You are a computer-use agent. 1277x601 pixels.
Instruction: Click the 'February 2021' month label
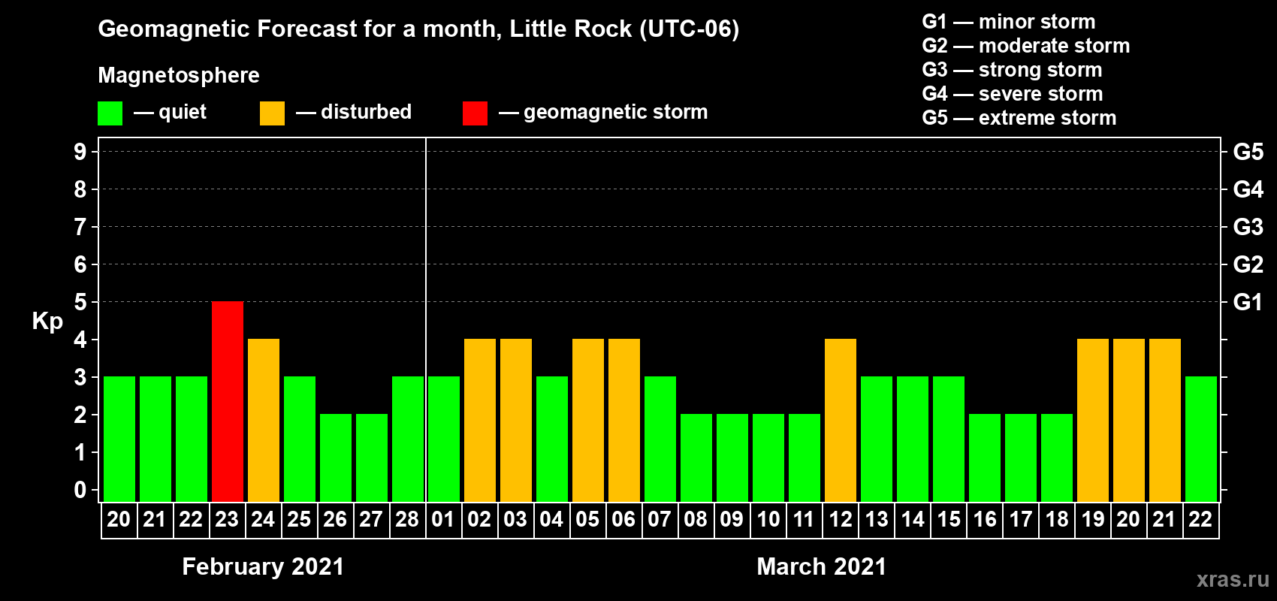point(263,566)
